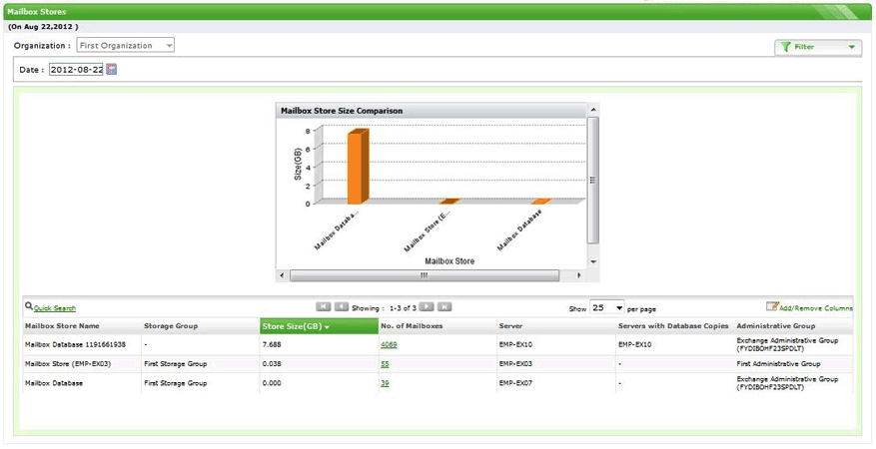Sort by Store Size(GB) column
The width and height of the screenshot is (876, 449).
pos(319,326)
